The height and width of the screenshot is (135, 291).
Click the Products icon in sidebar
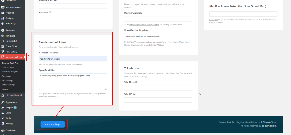(x=3, y=13)
